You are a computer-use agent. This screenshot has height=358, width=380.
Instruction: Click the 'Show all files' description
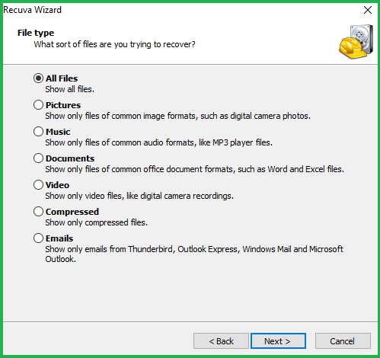70,89
